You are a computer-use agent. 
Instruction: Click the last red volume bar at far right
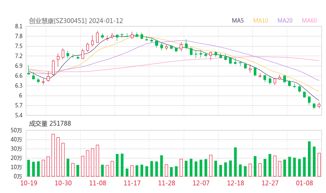pos(319,165)
